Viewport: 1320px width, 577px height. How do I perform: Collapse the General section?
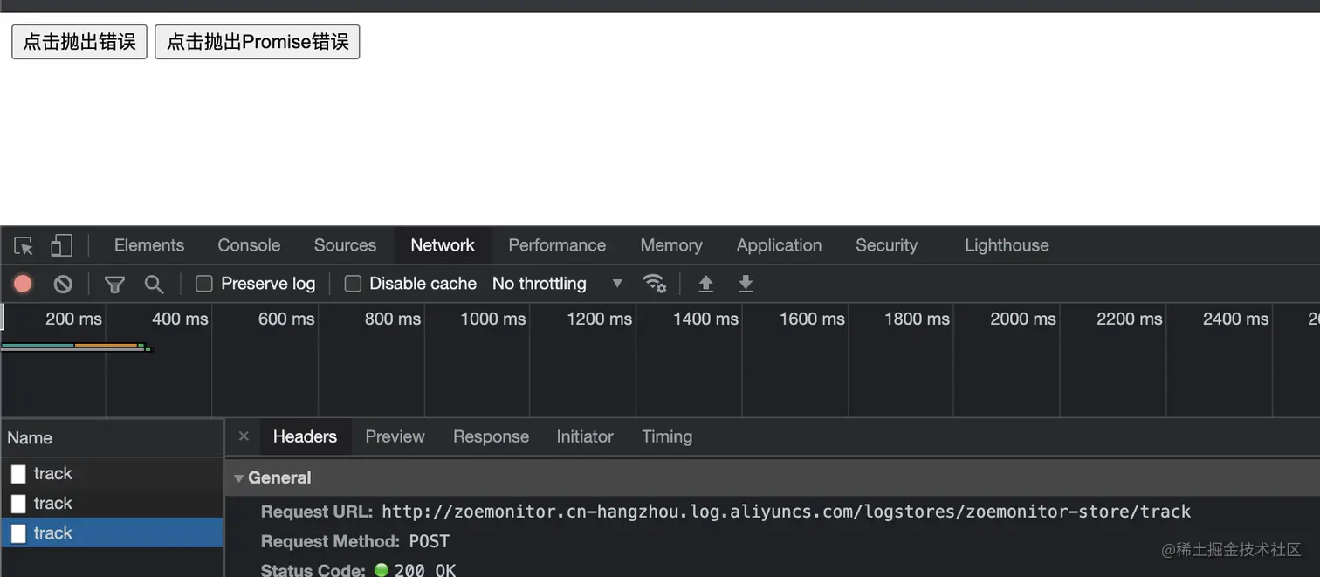tap(239, 478)
